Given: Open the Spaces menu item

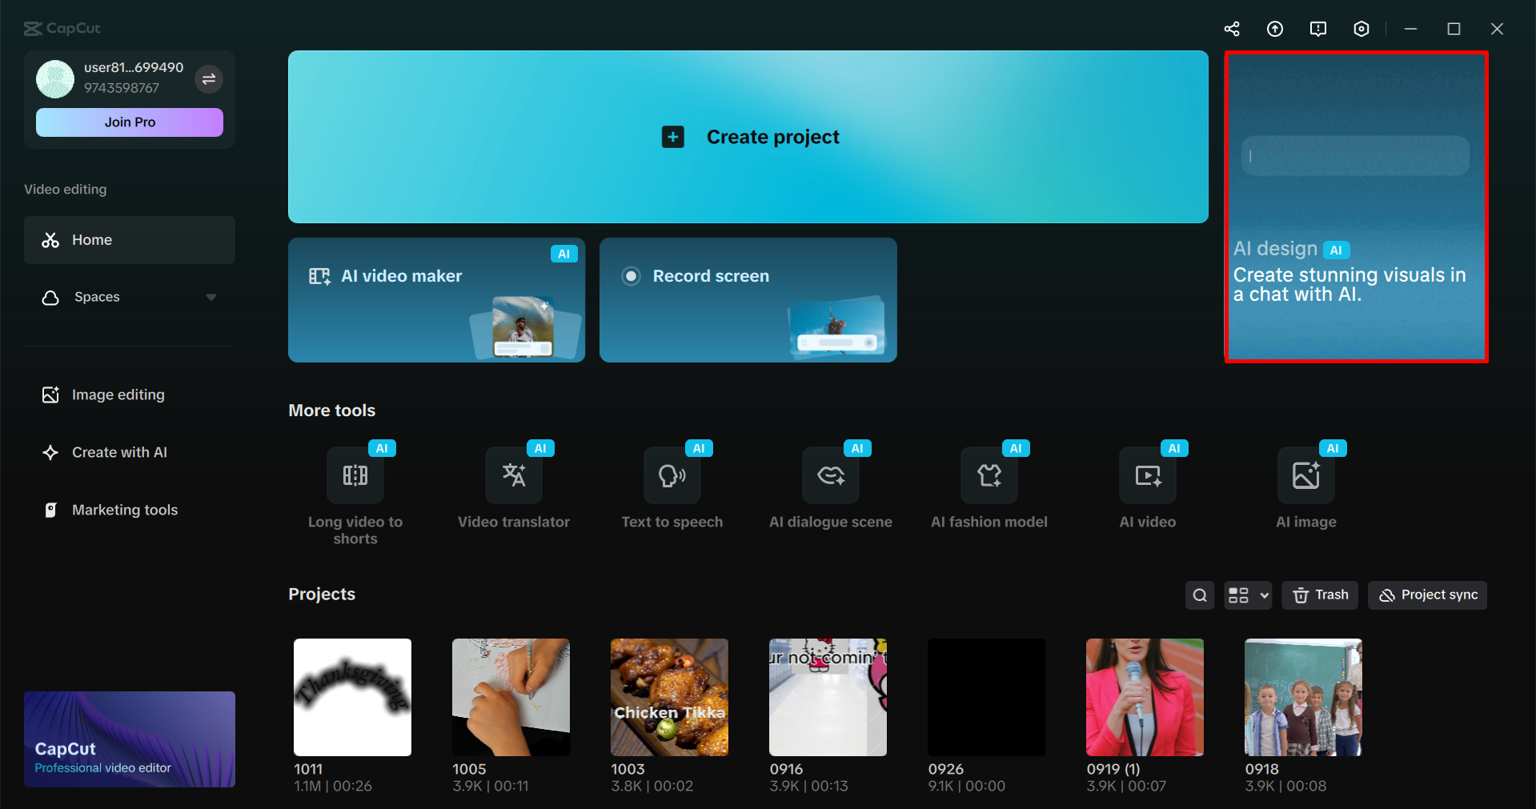Looking at the screenshot, I should (130, 297).
